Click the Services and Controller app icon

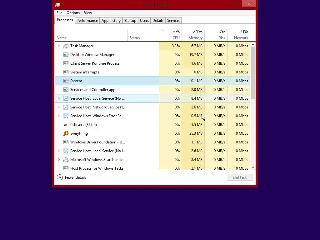[66, 90]
